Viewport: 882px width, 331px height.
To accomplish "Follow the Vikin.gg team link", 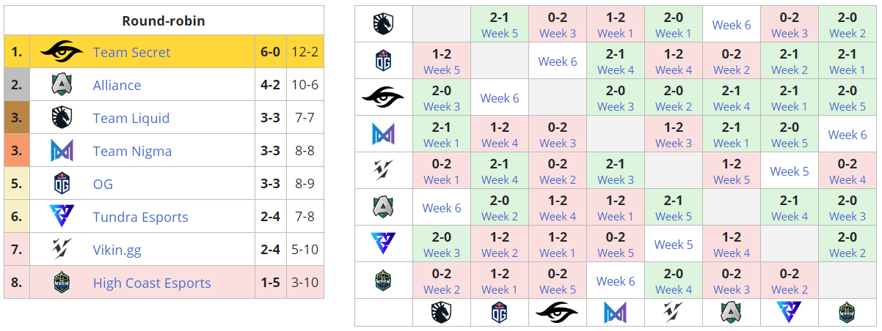I will (117, 250).
